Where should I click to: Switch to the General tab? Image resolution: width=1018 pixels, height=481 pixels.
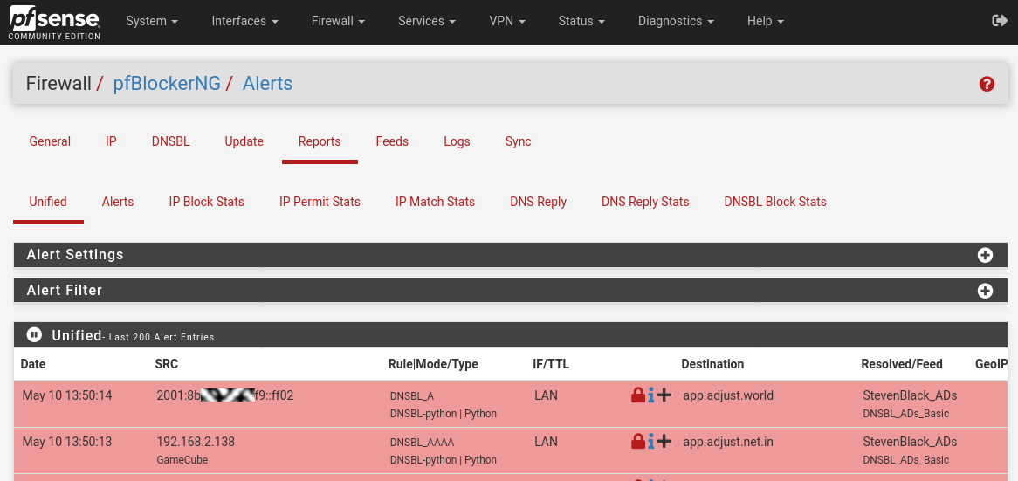(50, 141)
